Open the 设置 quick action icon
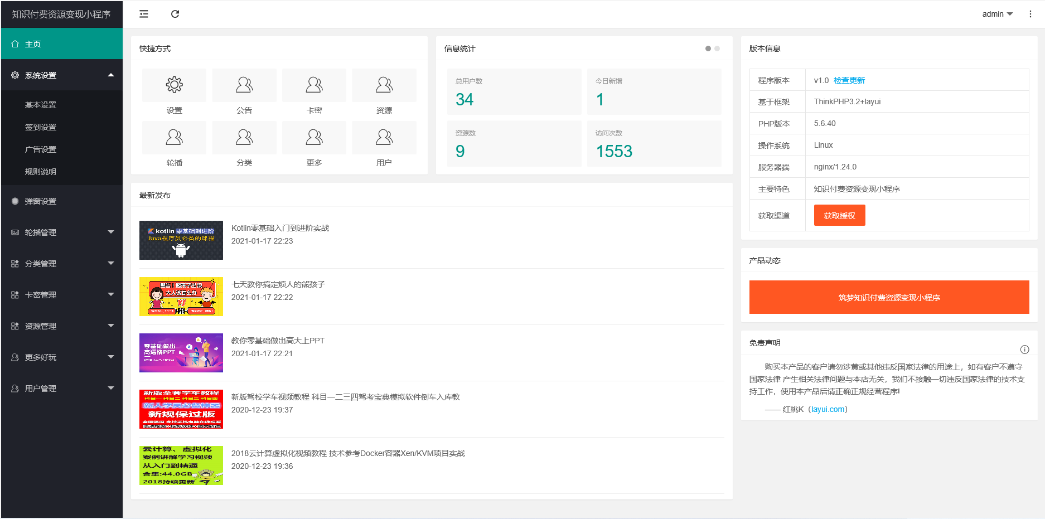The width and height of the screenshot is (1045, 519). [173, 85]
